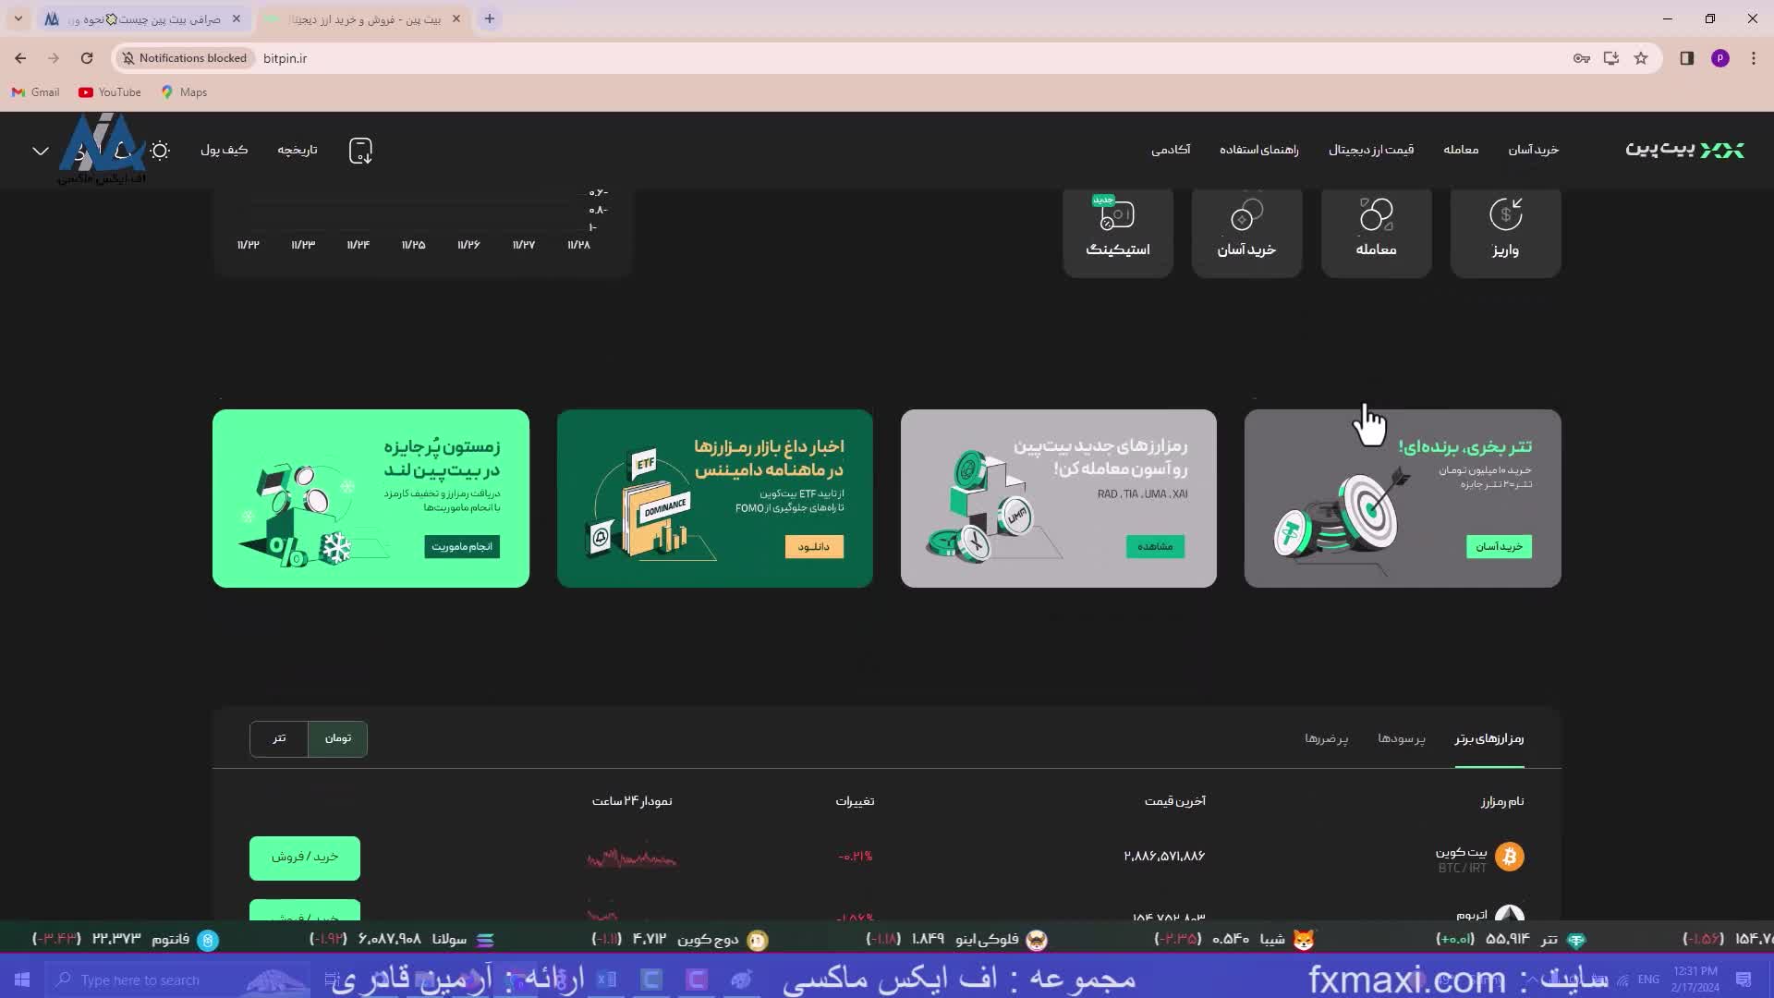Viewport: 1774px width, 998px height.
Task: Click the Bitcoin coin icon in price table
Action: click(x=1510, y=857)
